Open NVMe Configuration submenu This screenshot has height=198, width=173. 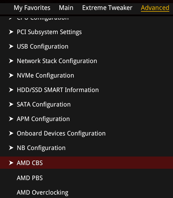(45, 76)
